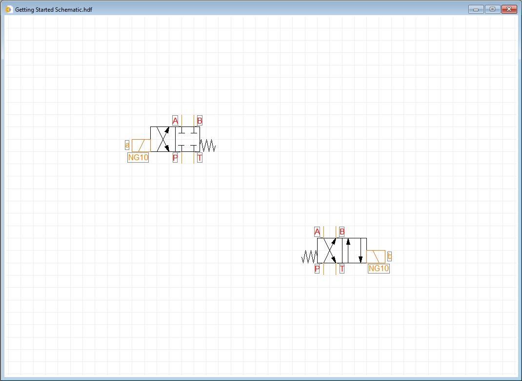This screenshot has height=381, width=522.
Task: Select port label T on lower-right valve
Action: click(x=342, y=269)
